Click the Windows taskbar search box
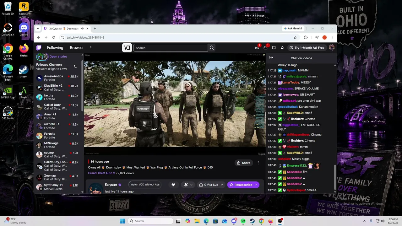402x226 pixels. point(150,221)
